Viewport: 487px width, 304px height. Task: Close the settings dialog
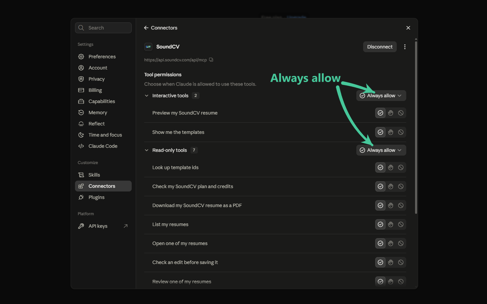click(x=408, y=28)
